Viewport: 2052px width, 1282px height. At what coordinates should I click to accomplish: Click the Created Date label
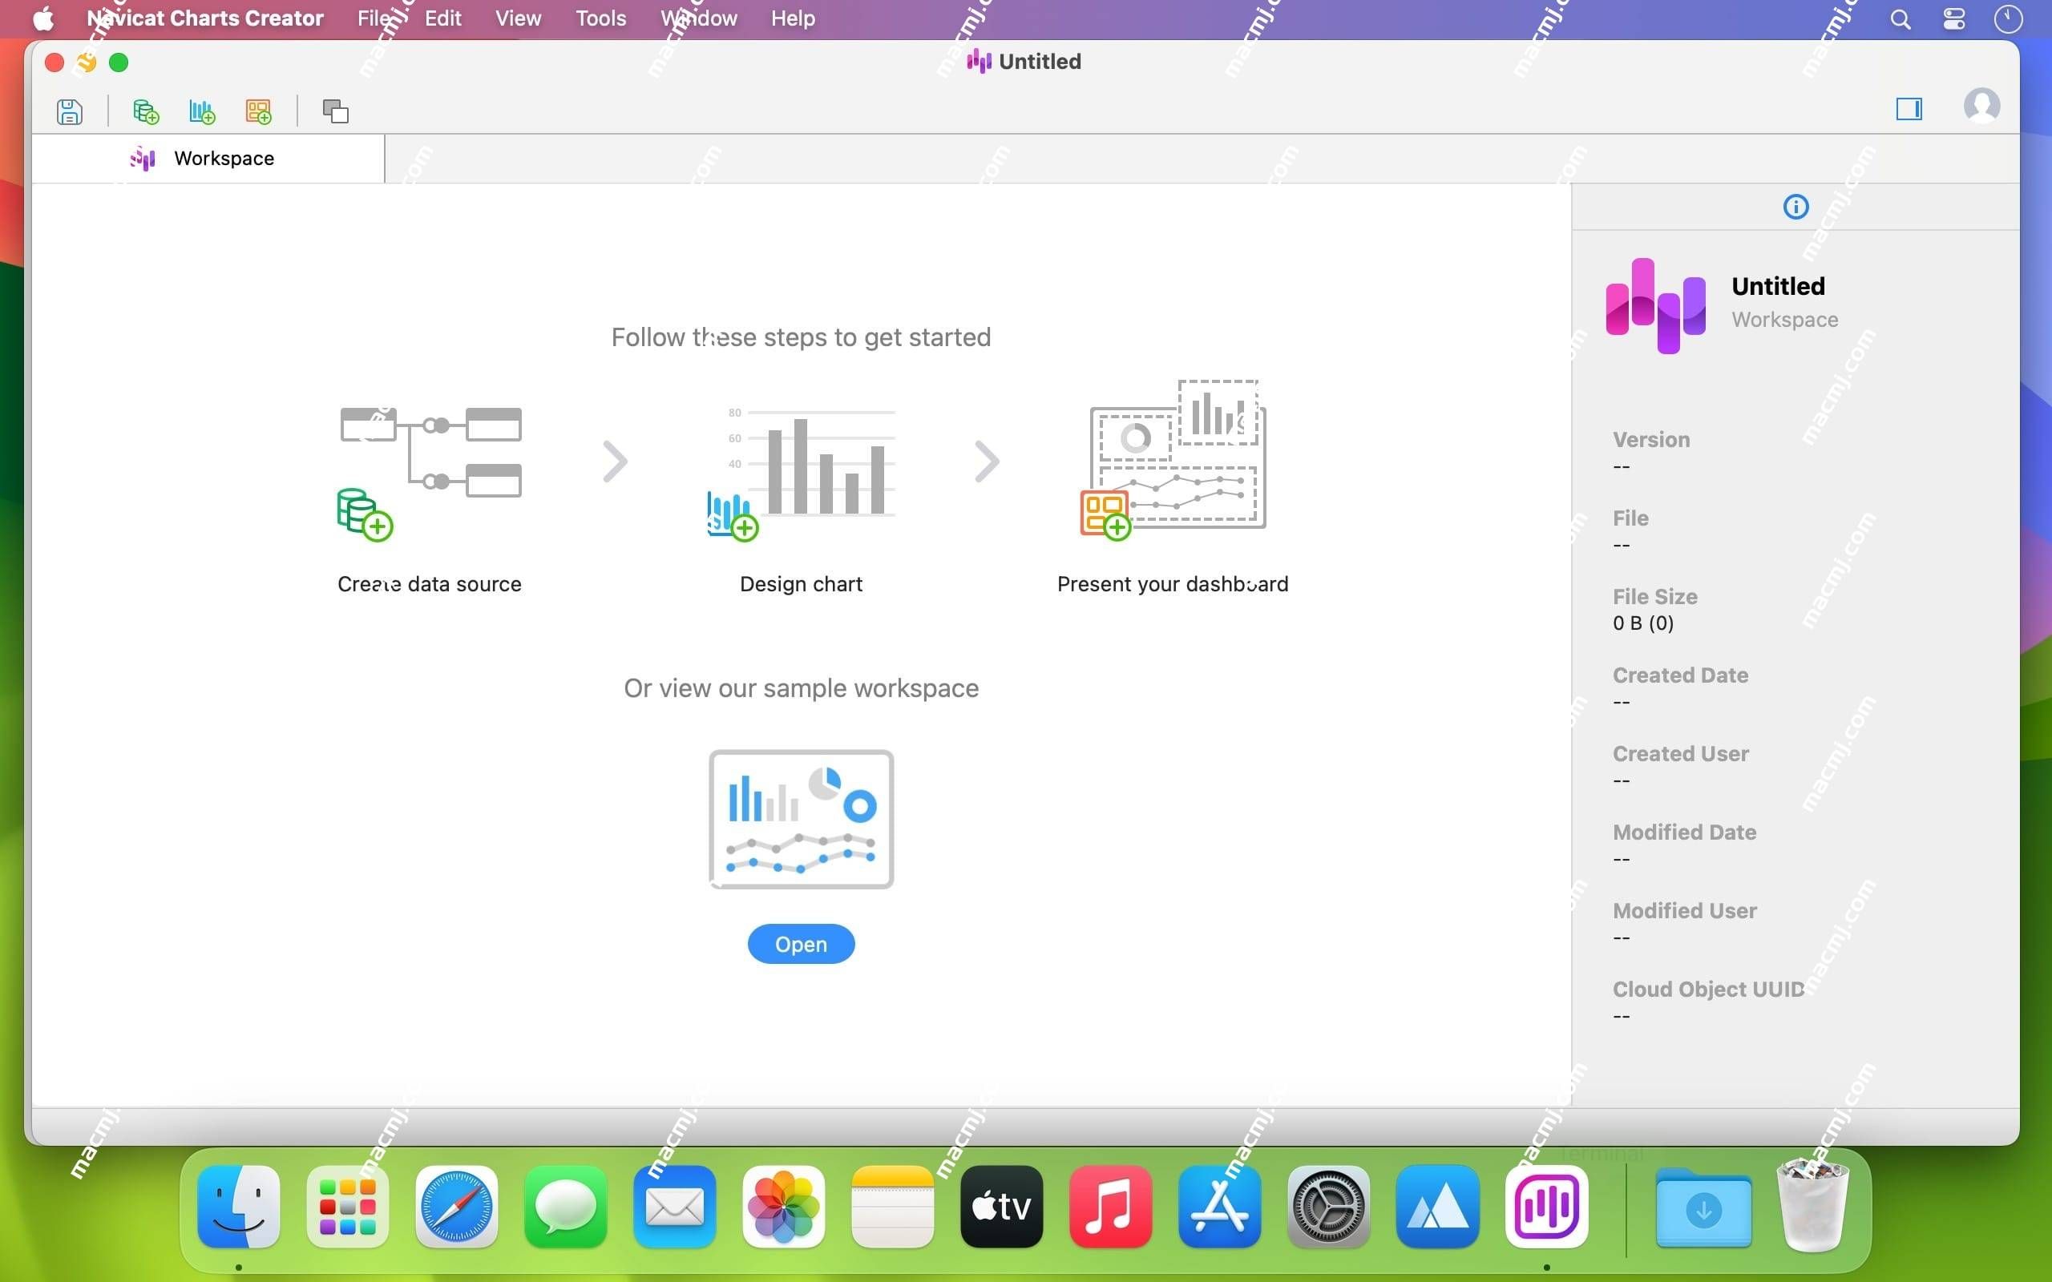pyautogui.click(x=1680, y=675)
